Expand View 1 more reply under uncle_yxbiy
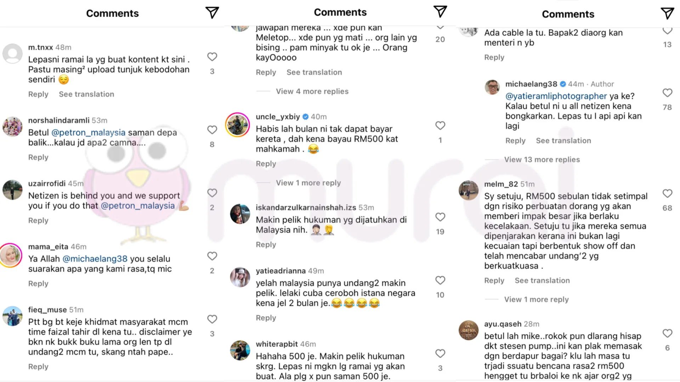 [x=308, y=183]
